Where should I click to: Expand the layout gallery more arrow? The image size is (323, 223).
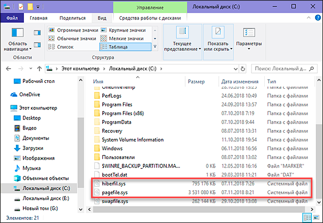(x=155, y=47)
